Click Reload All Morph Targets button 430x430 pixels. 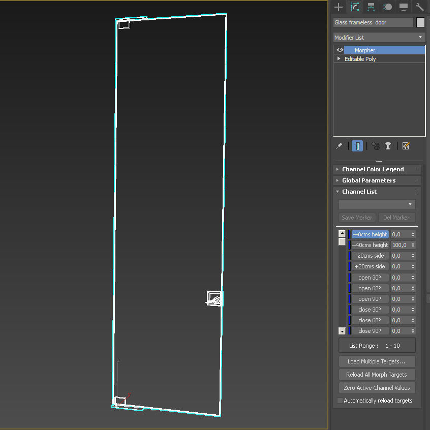click(x=377, y=375)
